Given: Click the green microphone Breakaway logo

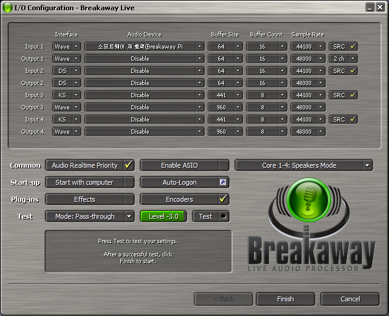Looking at the screenshot, I should 309,200.
